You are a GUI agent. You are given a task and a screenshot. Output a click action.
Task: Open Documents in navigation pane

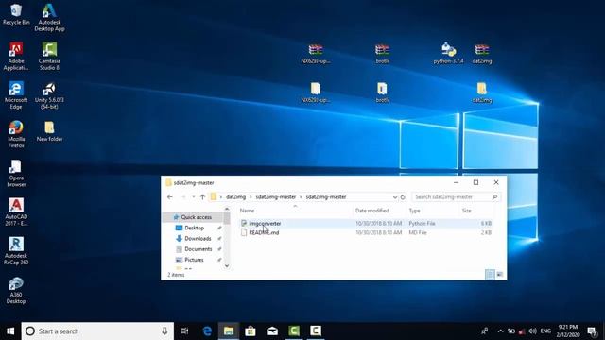pyautogui.click(x=198, y=249)
